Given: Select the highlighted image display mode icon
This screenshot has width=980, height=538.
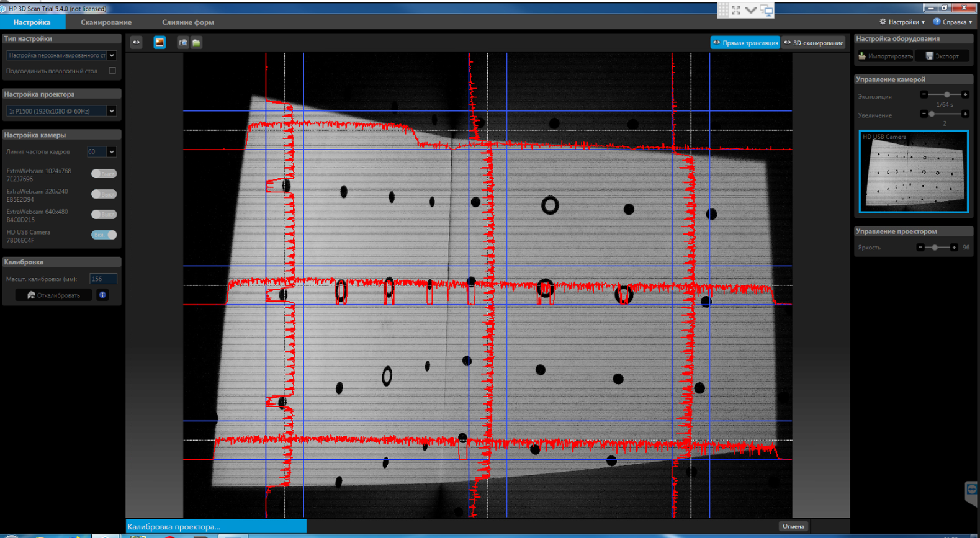Looking at the screenshot, I should pyautogui.click(x=160, y=42).
